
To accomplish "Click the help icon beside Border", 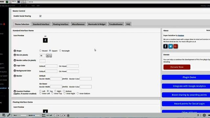I will click(x=15, y=76).
